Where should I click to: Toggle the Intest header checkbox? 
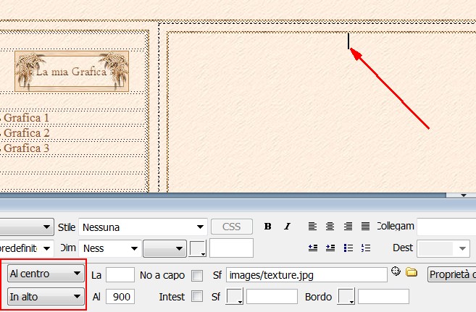click(x=197, y=297)
